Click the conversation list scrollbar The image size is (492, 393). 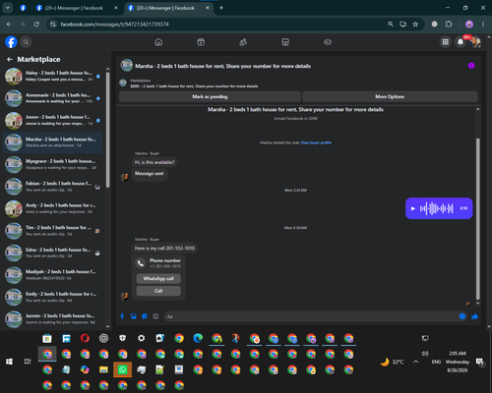pos(108,131)
